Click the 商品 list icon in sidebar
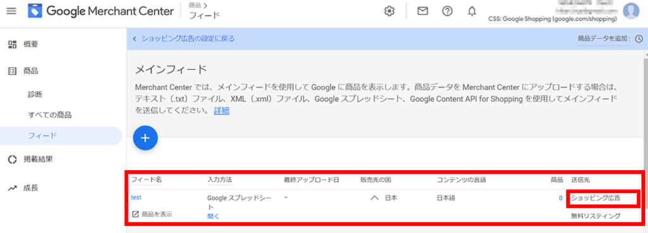 click(x=12, y=71)
